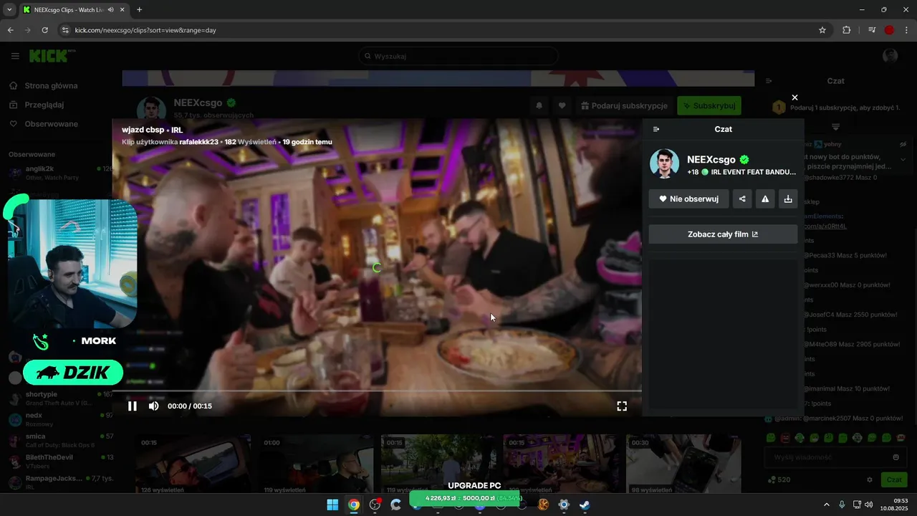View site information icon in address bar
This screenshot has height=516, width=917.
tap(64, 30)
